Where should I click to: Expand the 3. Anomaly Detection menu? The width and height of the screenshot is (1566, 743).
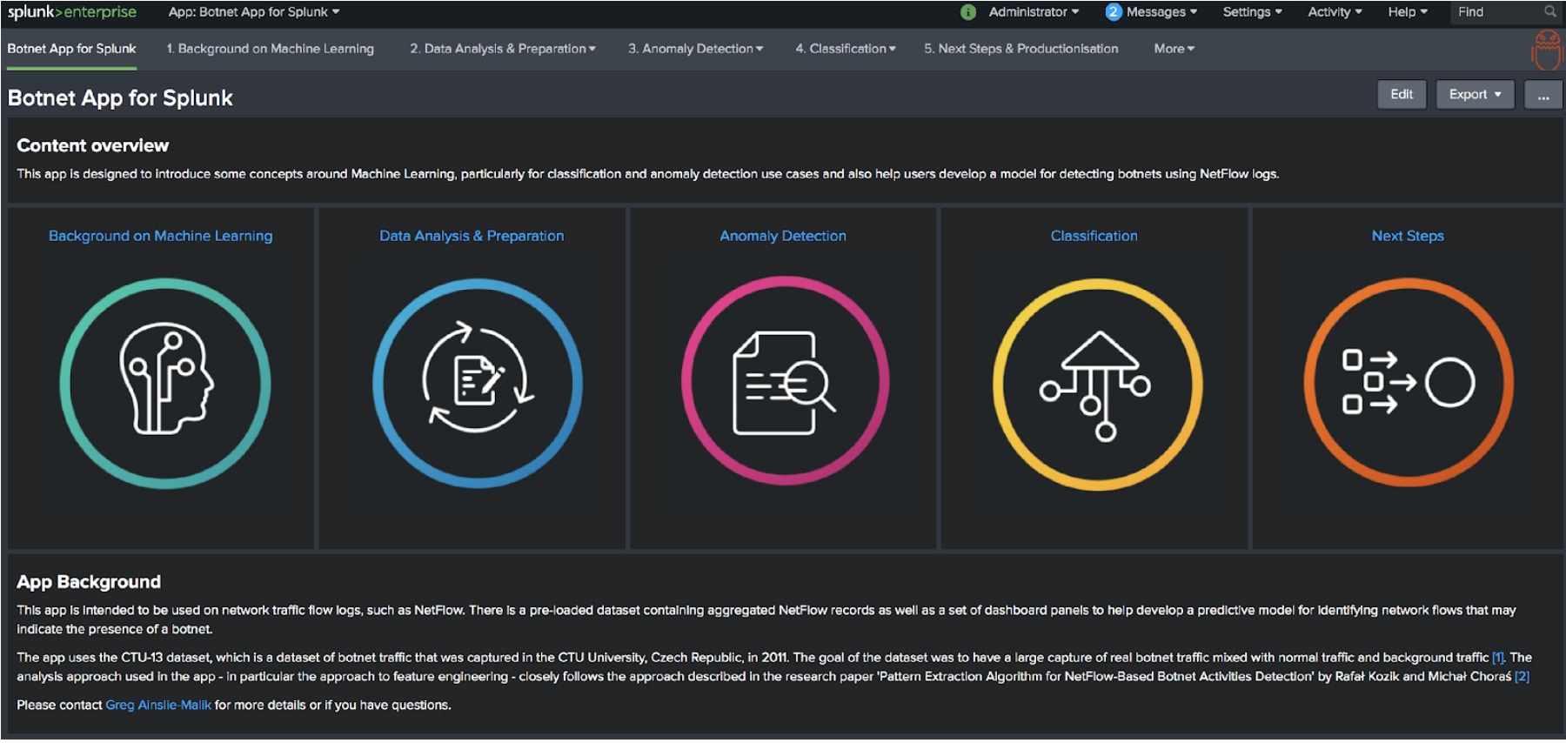pos(696,49)
